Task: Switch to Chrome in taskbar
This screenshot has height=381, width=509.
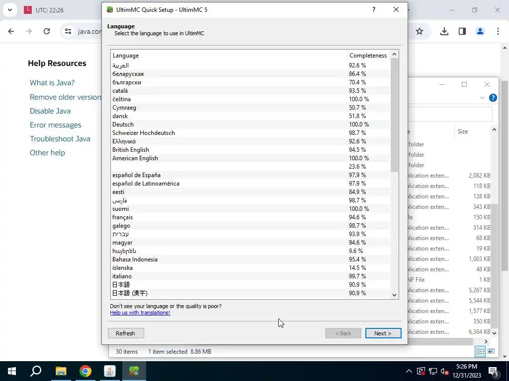Action: point(85,371)
